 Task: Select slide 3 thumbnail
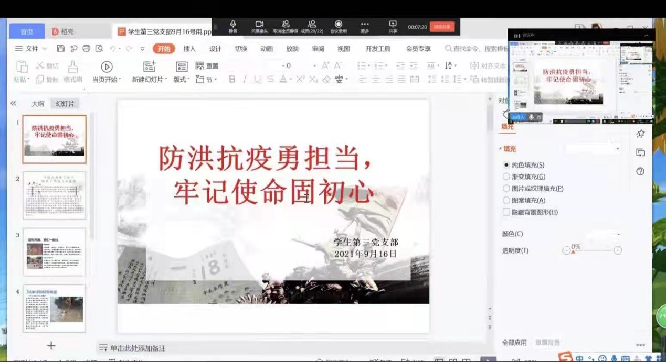pyautogui.click(x=54, y=252)
